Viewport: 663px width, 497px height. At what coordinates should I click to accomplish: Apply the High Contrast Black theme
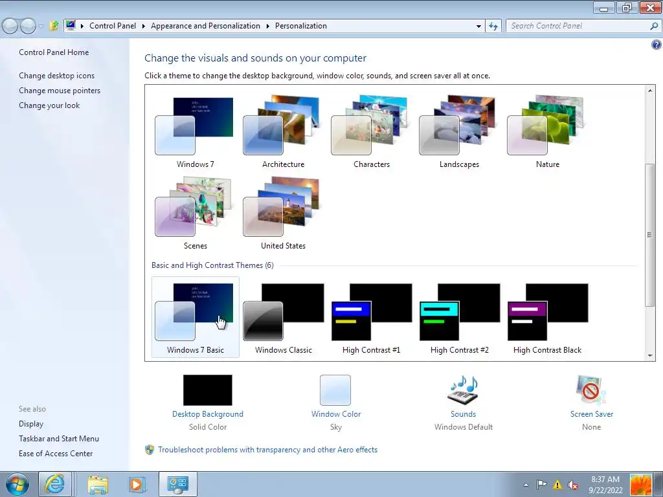[547, 317]
